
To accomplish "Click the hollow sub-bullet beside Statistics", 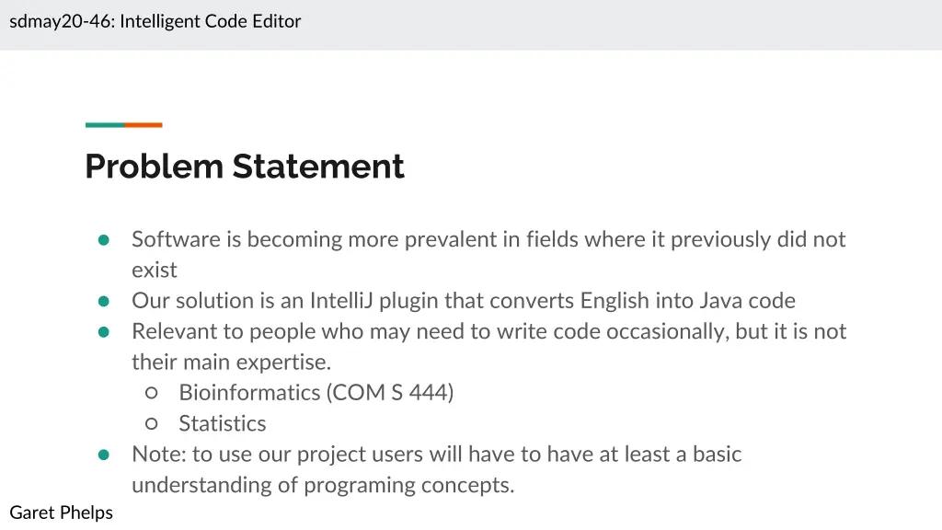I will tap(152, 423).
